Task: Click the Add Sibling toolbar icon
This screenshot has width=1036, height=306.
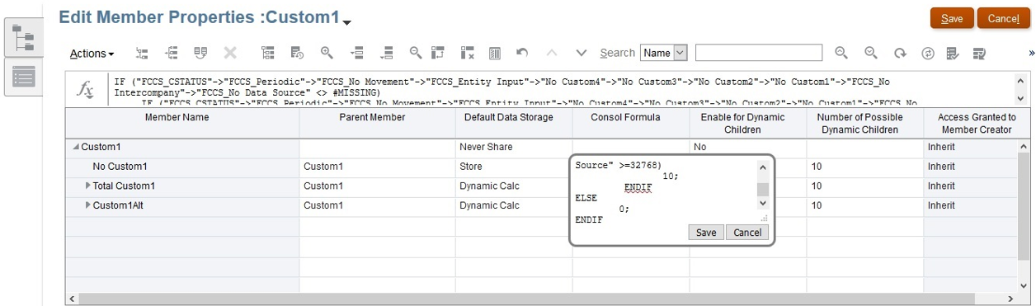Action: point(172,53)
